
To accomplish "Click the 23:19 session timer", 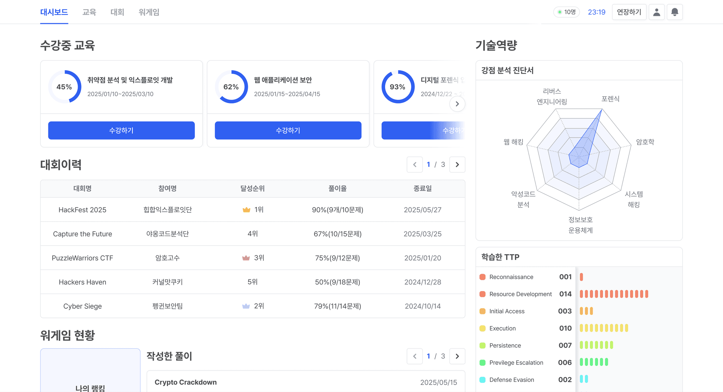I will click(x=597, y=12).
